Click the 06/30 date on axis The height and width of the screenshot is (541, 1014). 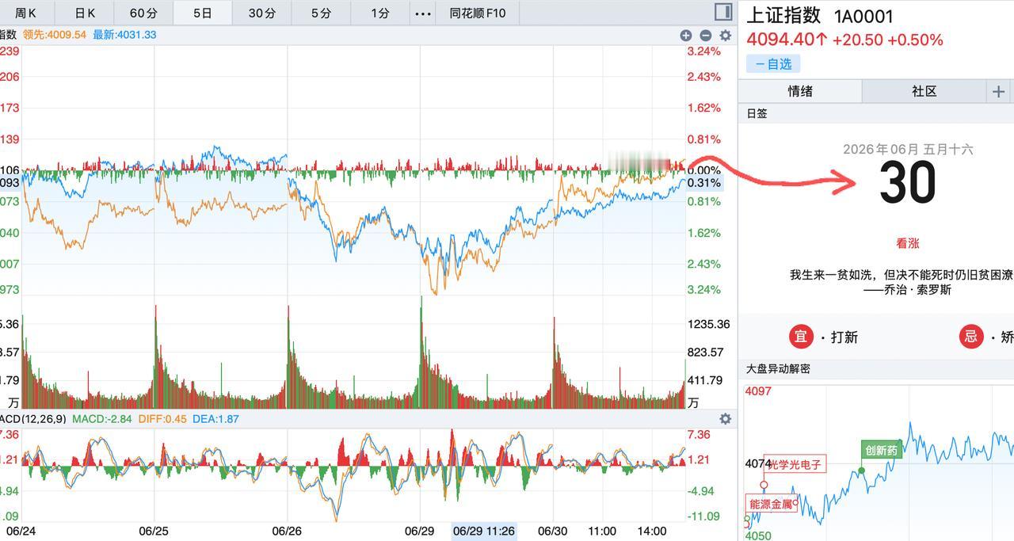(x=552, y=531)
